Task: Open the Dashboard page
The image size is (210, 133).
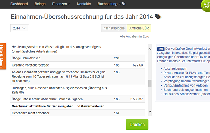Action: pos(19,4)
